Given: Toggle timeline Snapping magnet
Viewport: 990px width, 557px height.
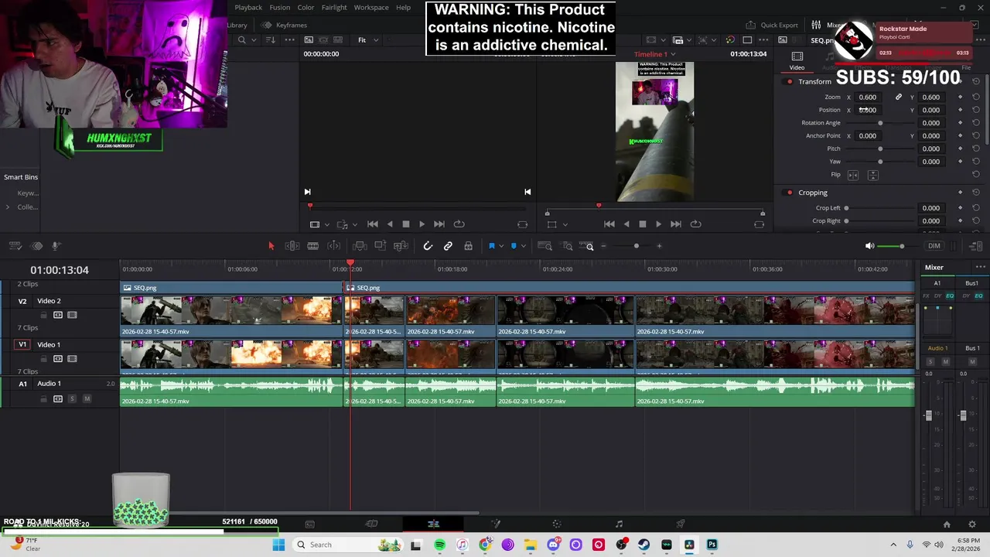Looking at the screenshot, I should pyautogui.click(x=428, y=246).
